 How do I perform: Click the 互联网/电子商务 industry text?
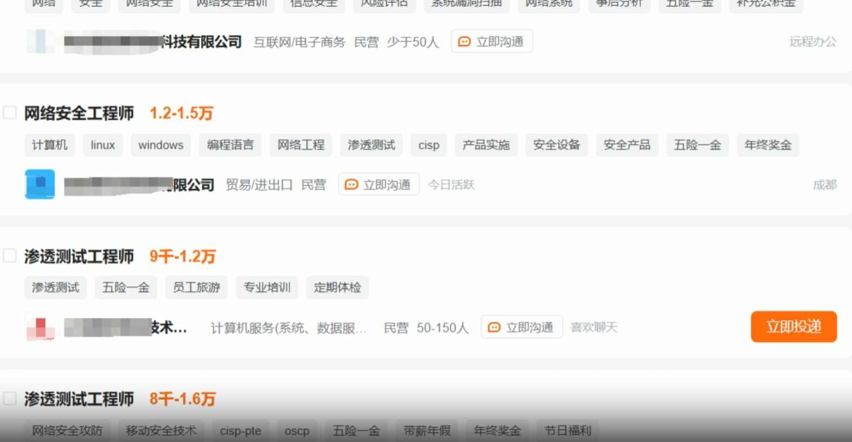299,42
